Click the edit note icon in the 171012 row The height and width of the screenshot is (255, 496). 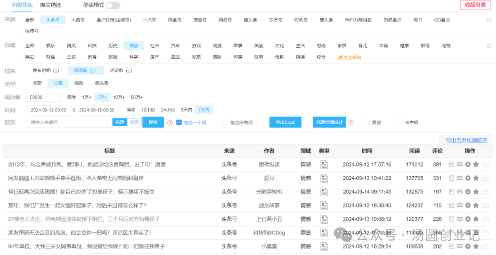click(452, 164)
